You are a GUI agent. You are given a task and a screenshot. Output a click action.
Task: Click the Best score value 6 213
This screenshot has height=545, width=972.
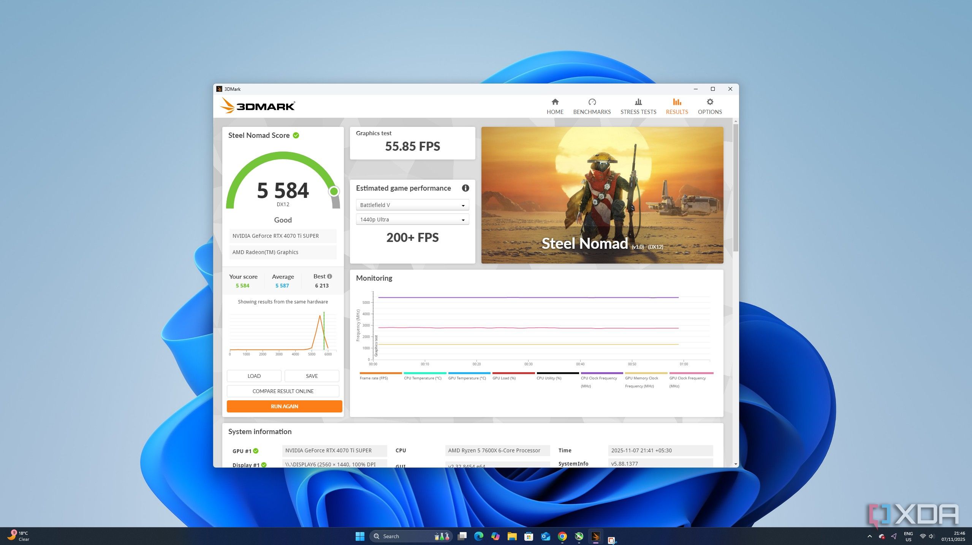tap(321, 286)
